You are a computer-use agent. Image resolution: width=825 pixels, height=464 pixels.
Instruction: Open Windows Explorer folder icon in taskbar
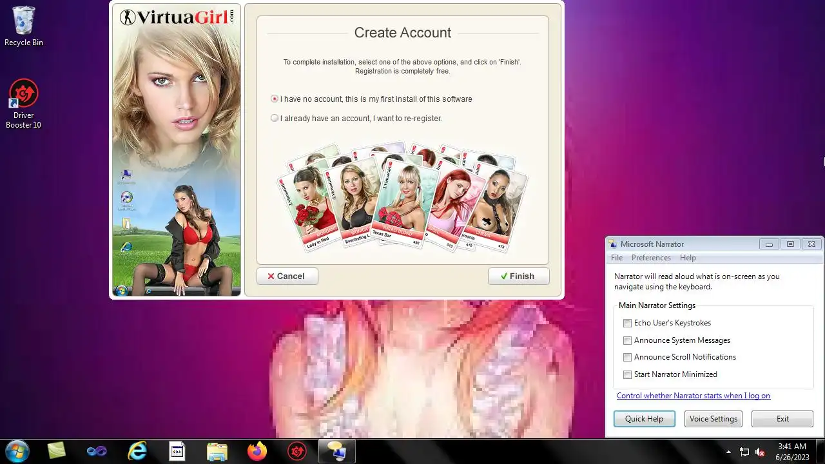217,451
